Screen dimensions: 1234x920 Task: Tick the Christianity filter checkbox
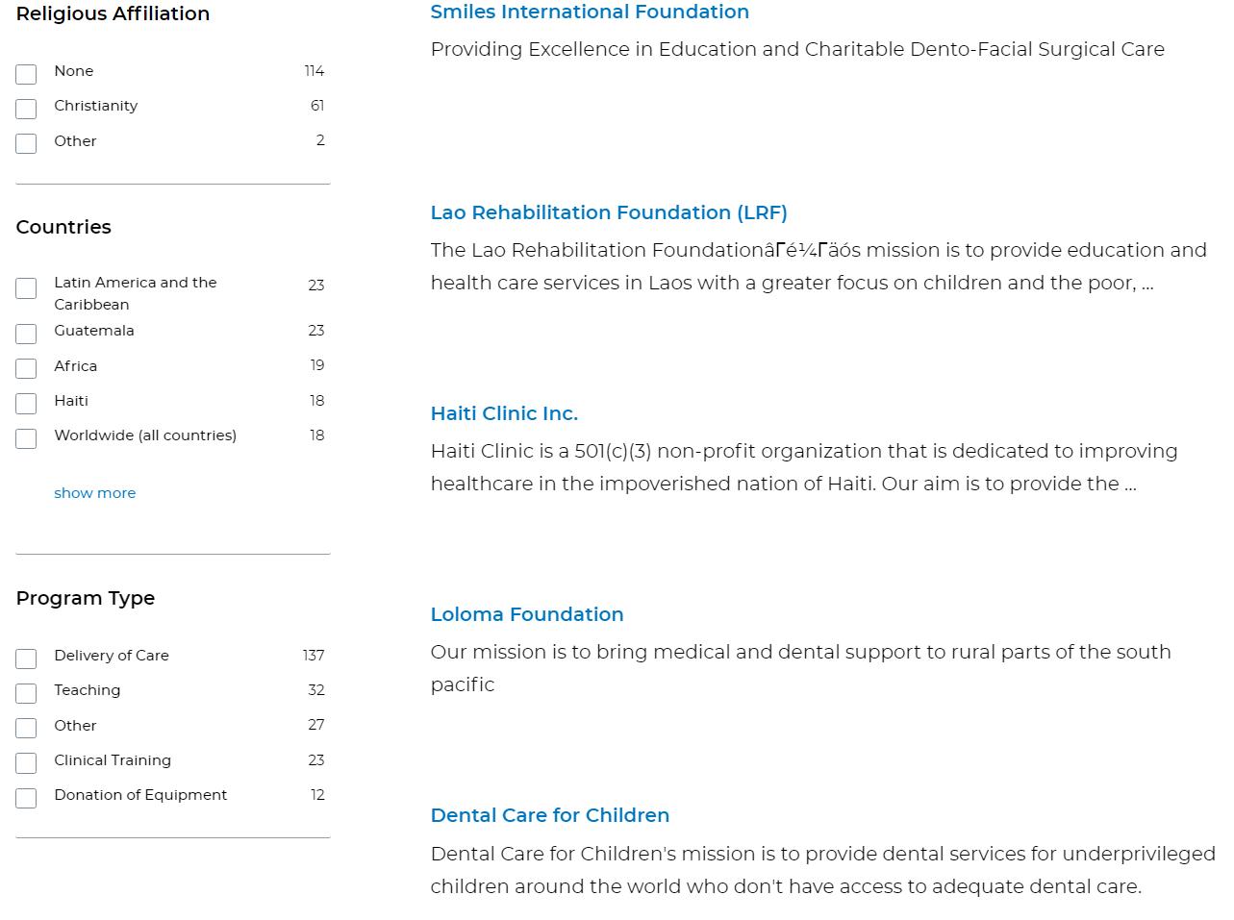click(x=26, y=109)
